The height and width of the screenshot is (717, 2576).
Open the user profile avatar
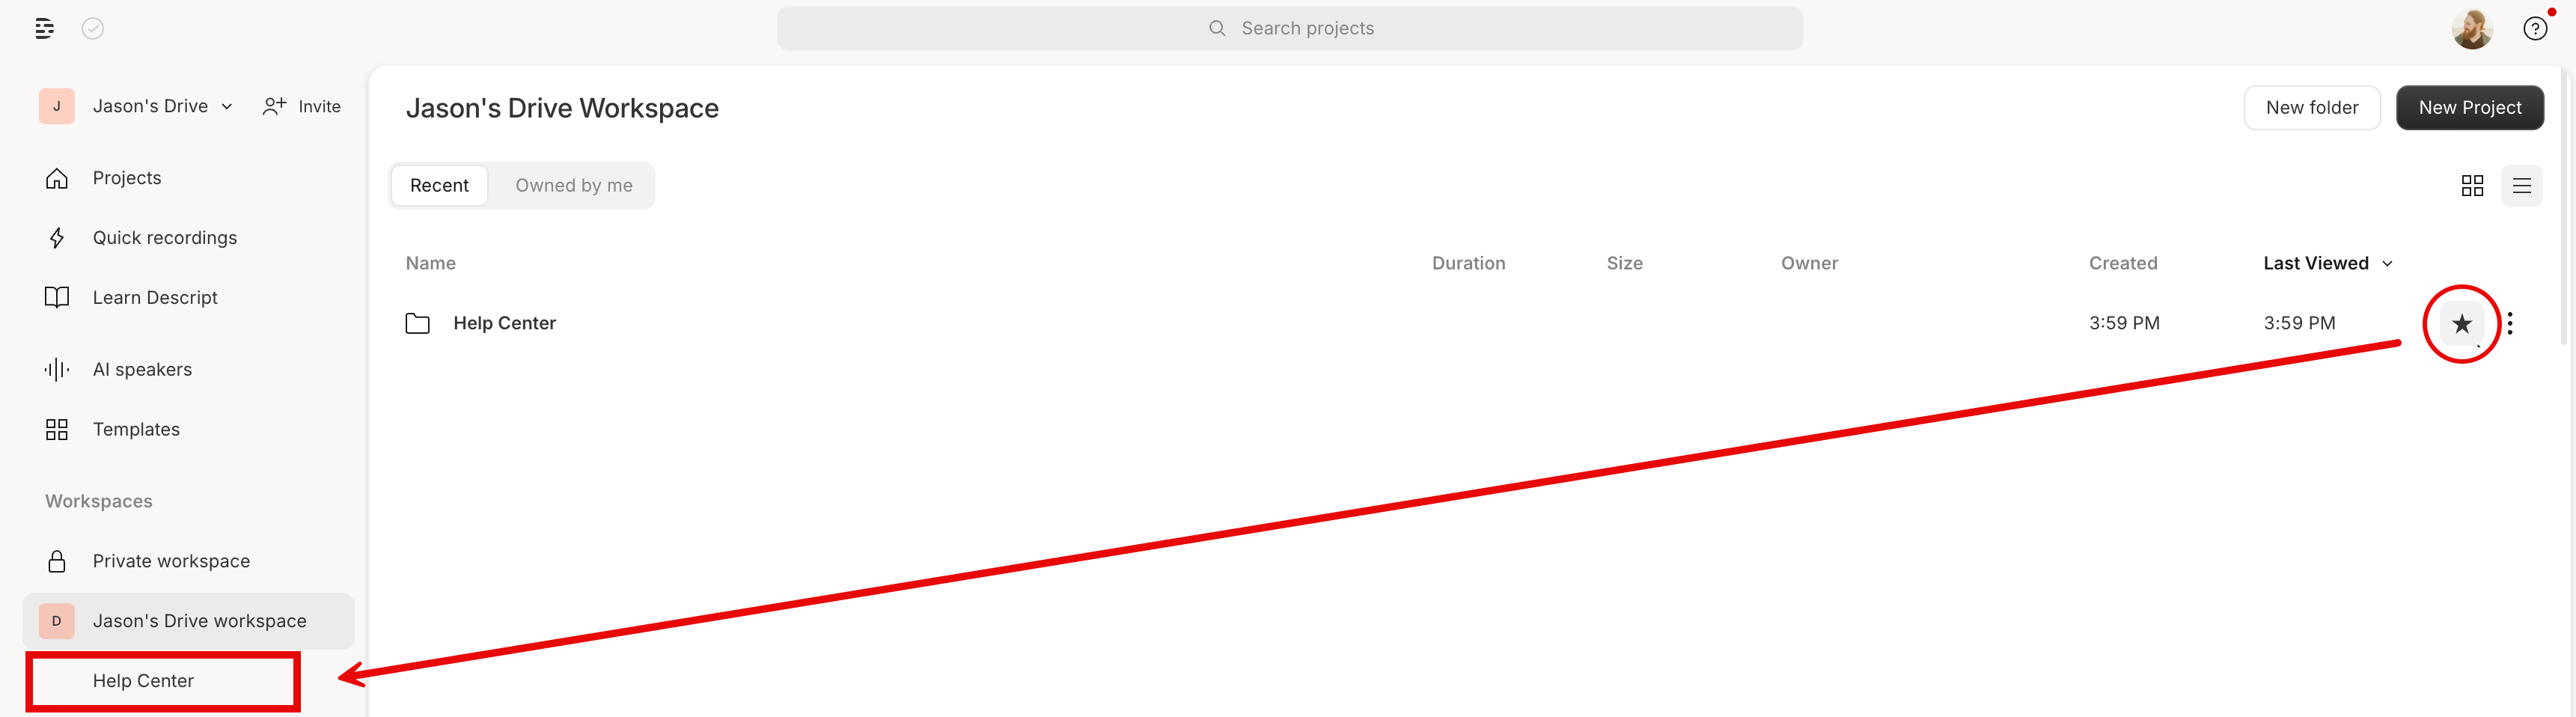coord(2472,28)
